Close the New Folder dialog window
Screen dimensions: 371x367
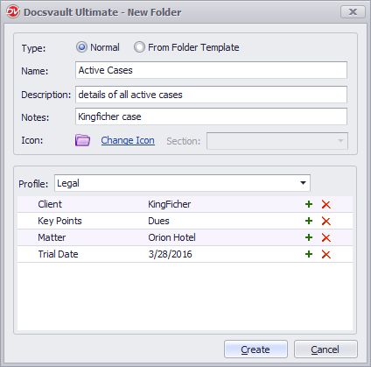click(x=353, y=12)
